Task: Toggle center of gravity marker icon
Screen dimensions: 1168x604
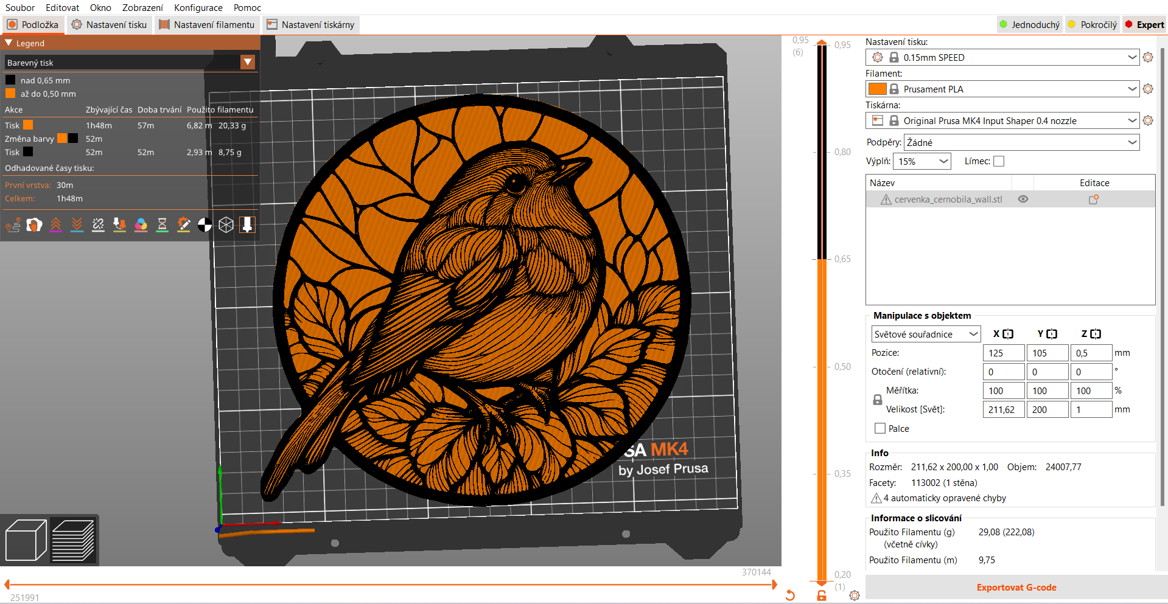Action: (x=205, y=225)
